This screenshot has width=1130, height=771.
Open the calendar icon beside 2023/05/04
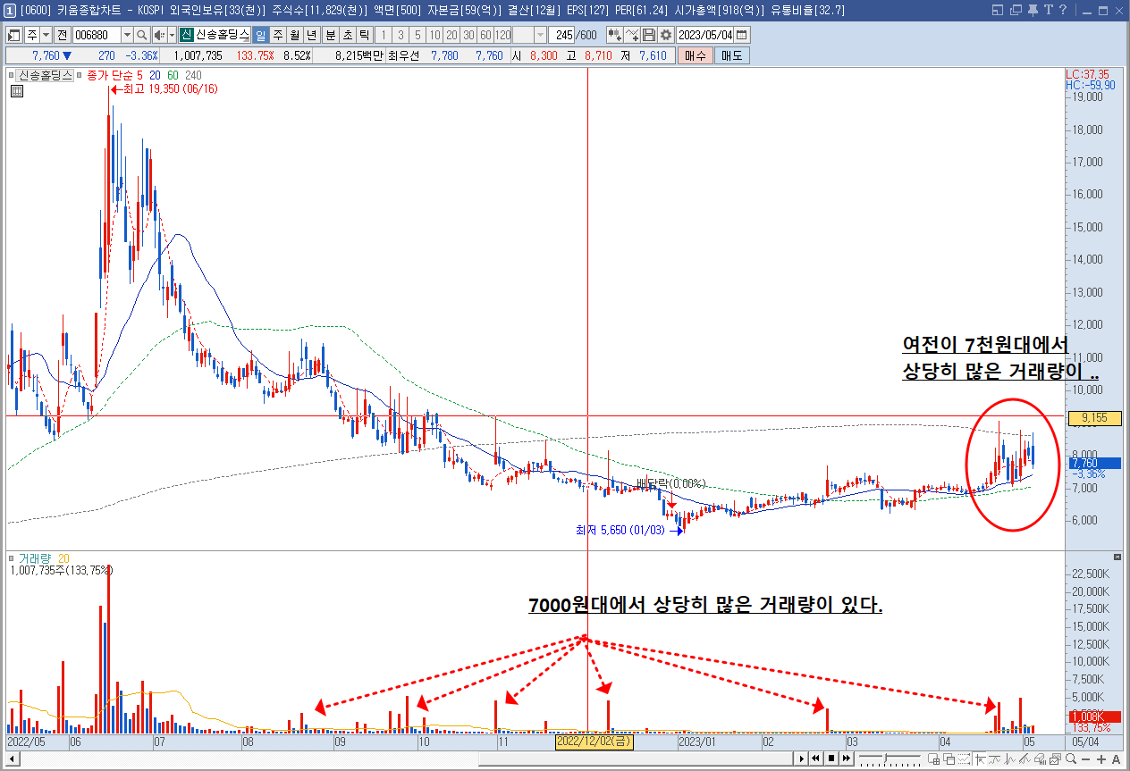[x=741, y=35]
